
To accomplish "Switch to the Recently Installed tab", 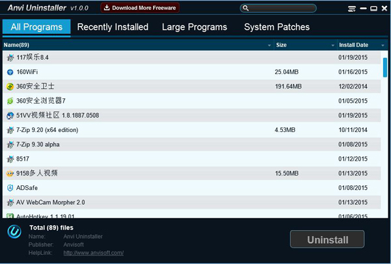I will point(113,27).
